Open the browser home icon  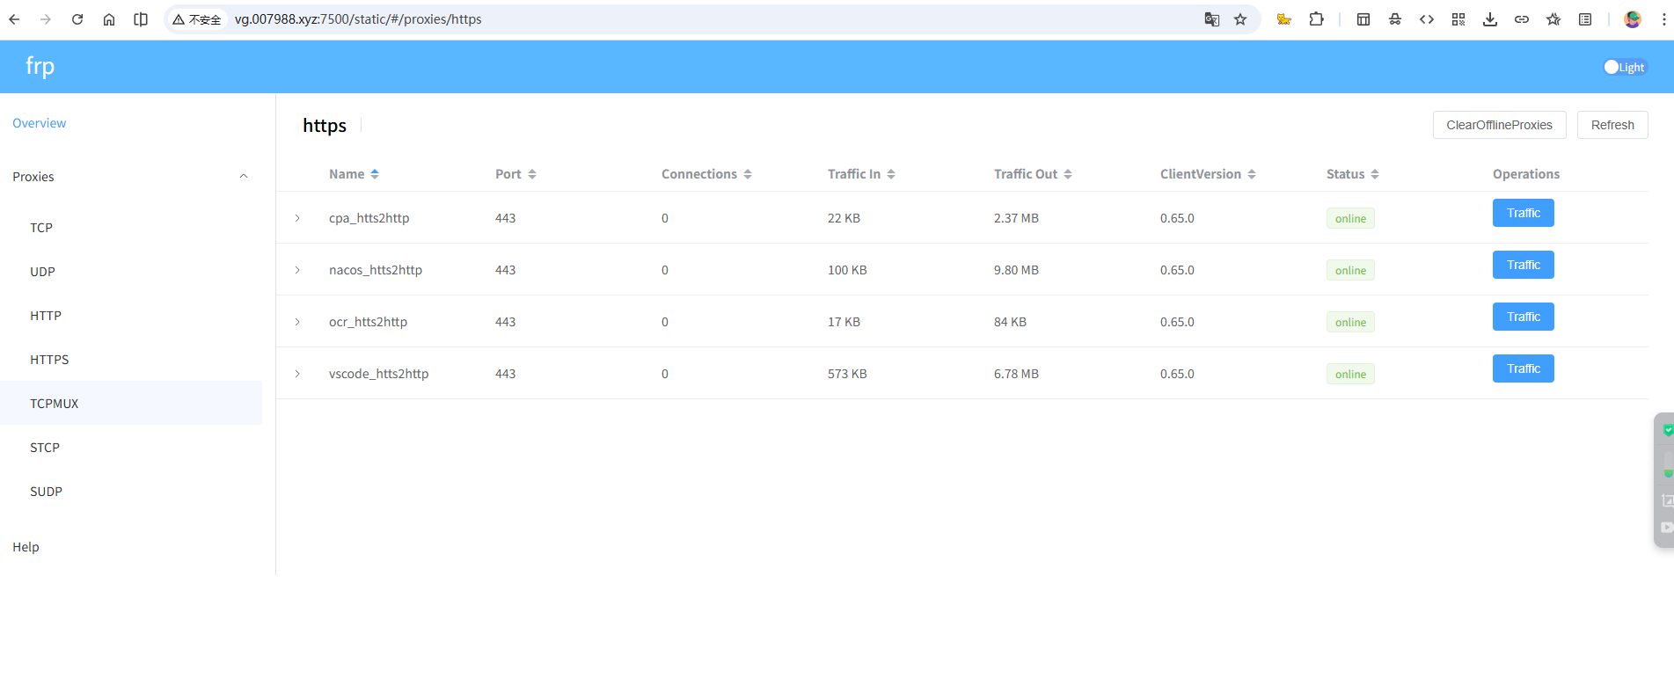[x=109, y=19]
